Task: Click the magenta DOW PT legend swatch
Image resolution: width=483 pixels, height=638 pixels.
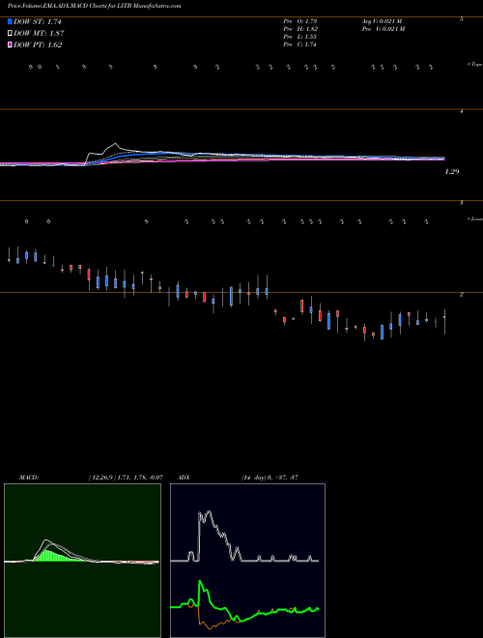Action: (x=11, y=44)
